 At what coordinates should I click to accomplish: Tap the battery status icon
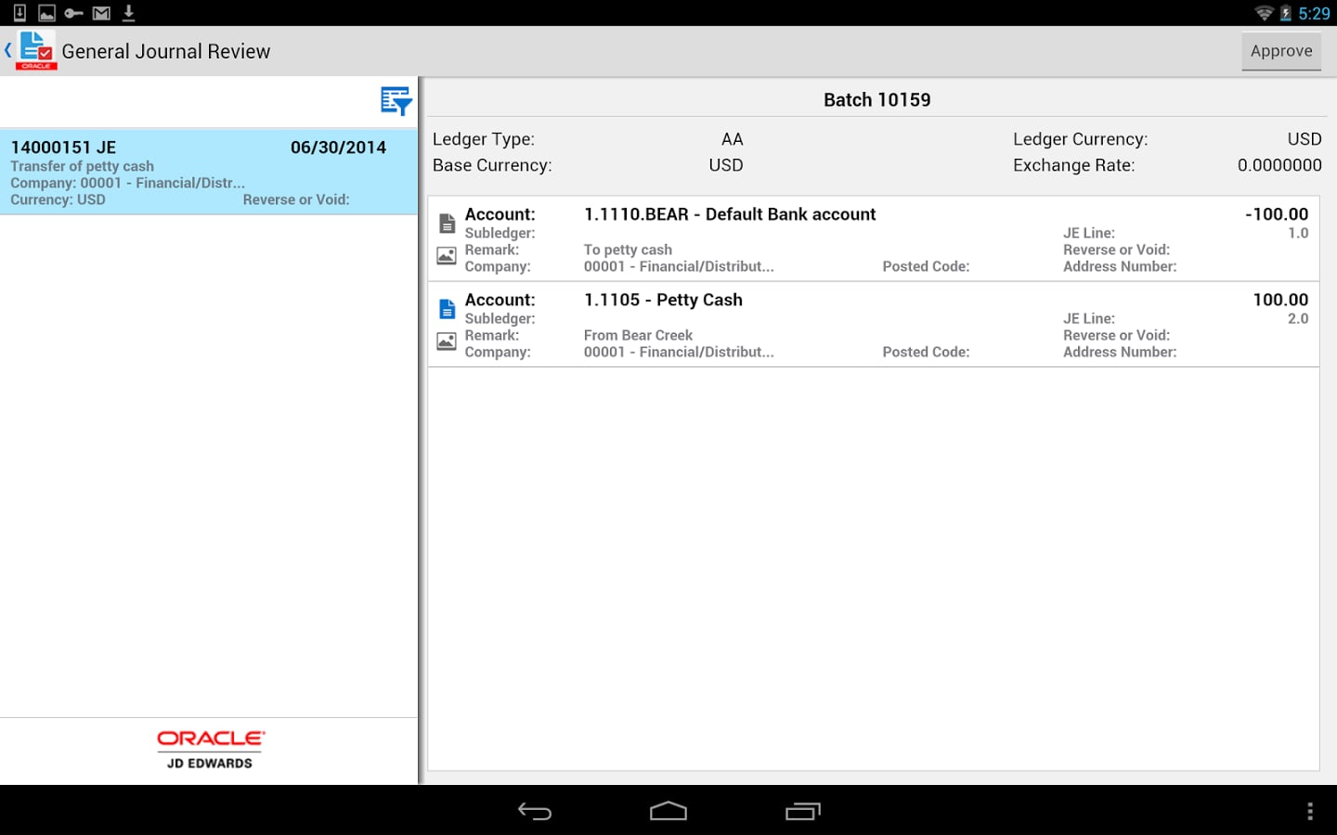pyautogui.click(x=1286, y=13)
